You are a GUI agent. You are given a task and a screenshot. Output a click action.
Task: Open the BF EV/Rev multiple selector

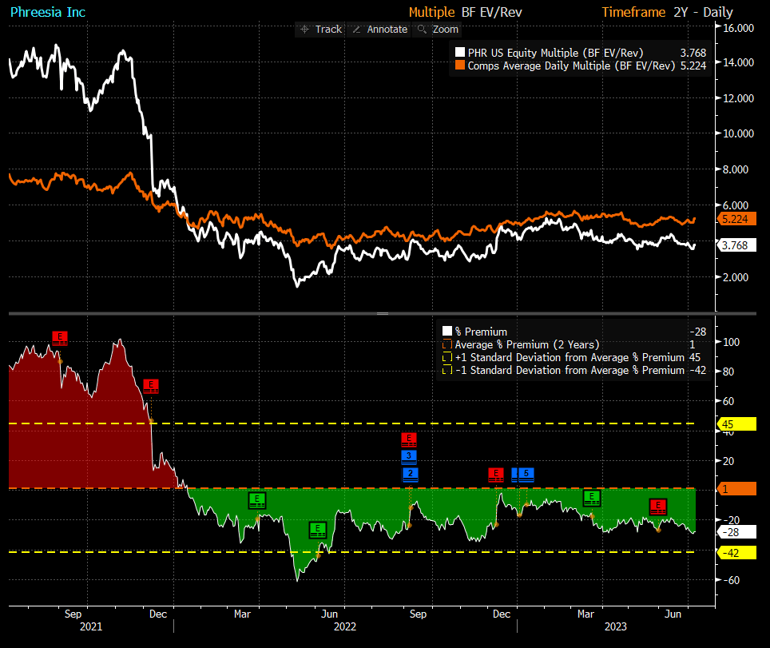[491, 12]
